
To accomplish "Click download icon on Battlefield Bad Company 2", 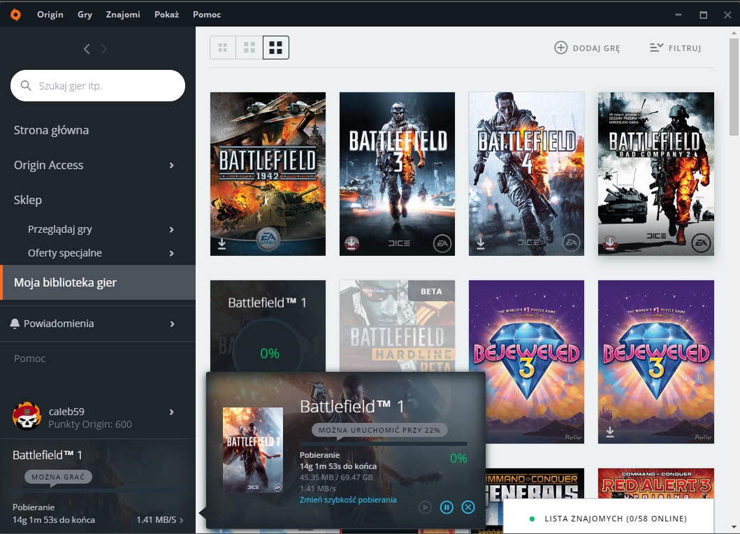I will [x=610, y=243].
